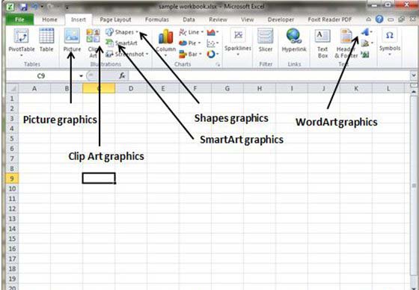The image size is (419, 290).
Task: Select row 9 header
Action: (12, 179)
